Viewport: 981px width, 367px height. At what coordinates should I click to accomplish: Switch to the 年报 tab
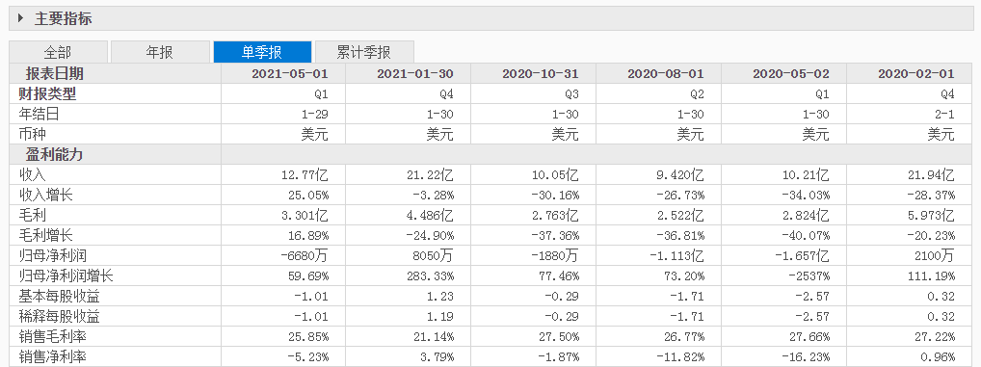160,52
